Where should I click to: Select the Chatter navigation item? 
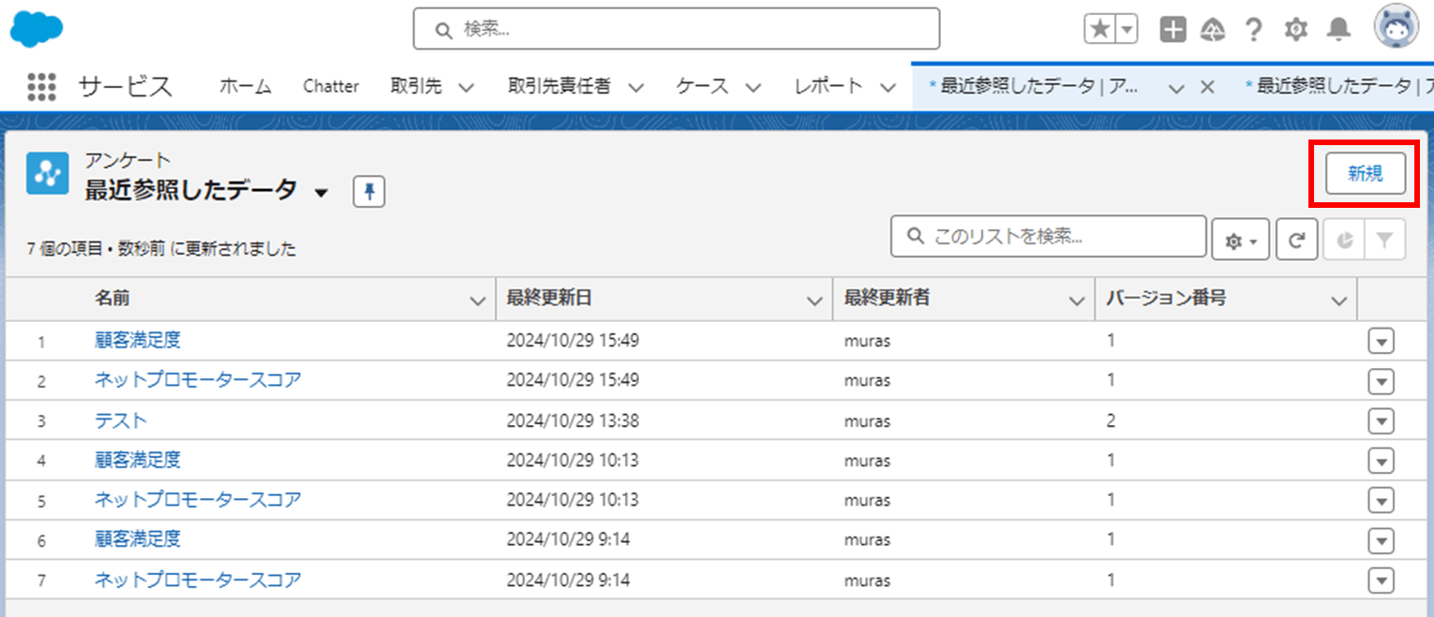[330, 85]
